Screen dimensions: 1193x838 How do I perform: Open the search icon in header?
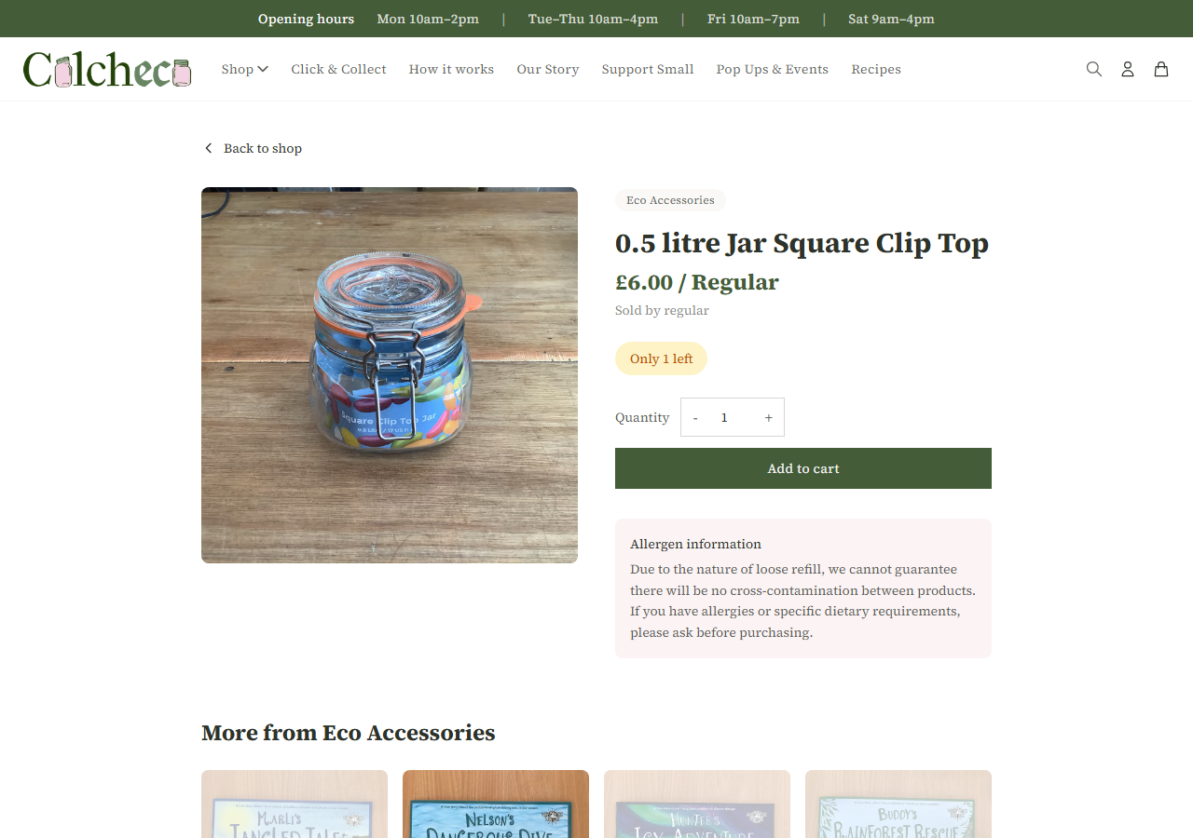[x=1094, y=69]
